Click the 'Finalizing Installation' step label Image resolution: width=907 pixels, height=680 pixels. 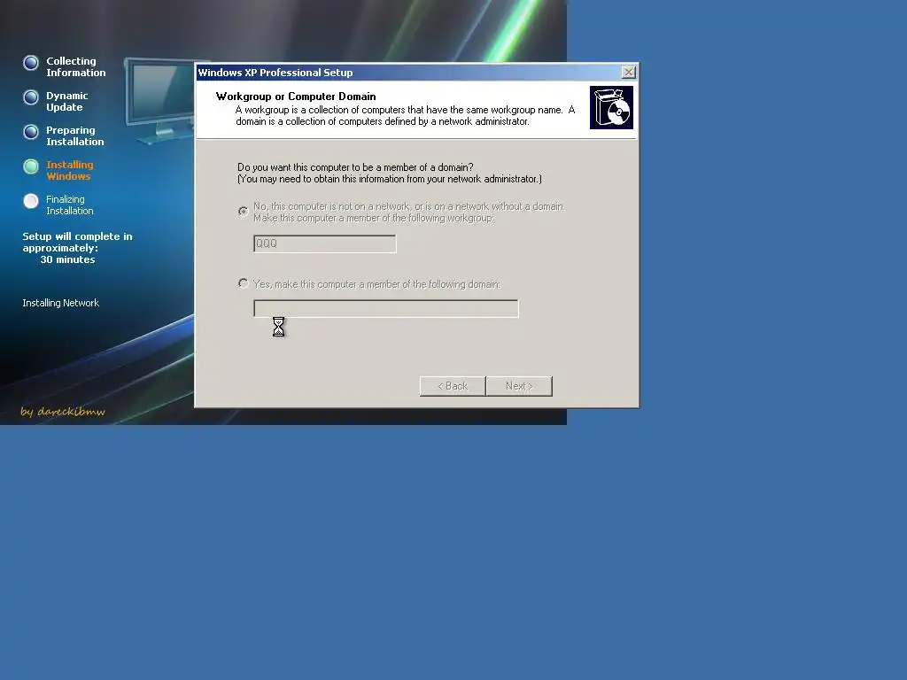[x=69, y=205]
